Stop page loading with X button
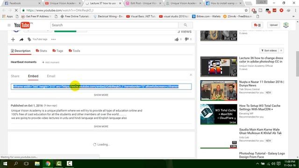The height and width of the screenshot is (168, 299). (x=16, y=10)
